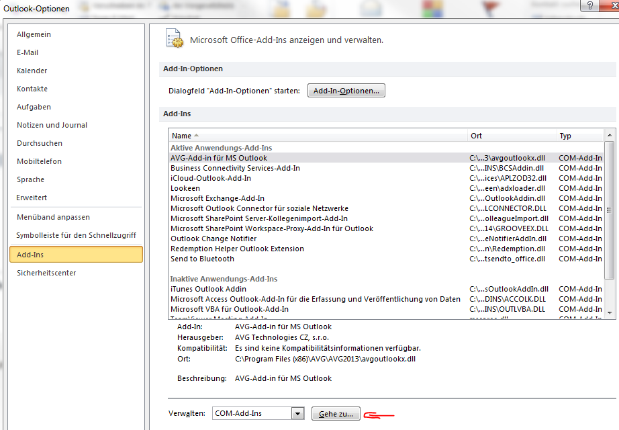Sort add-ins by Name column header

click(318, 136)
